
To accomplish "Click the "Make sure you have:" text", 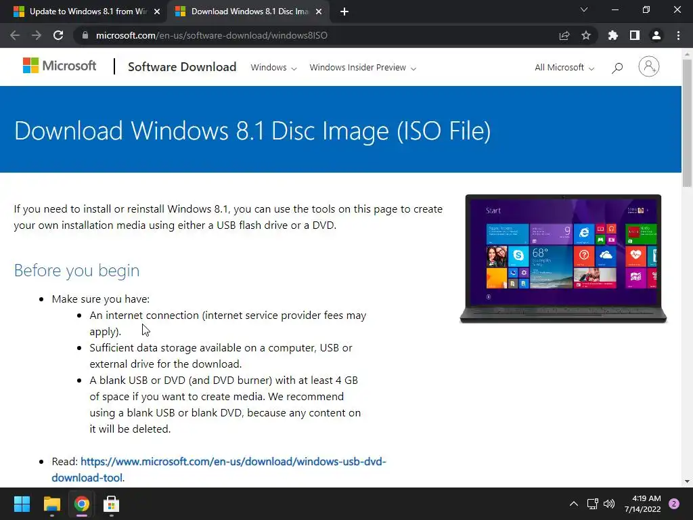I will [x=101, y=299].
